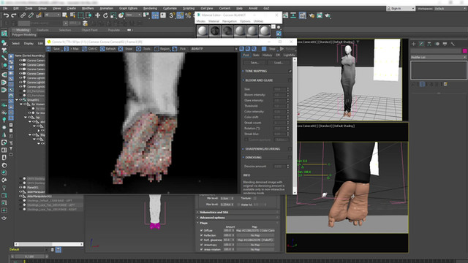The height and width of the screenshot is (263, 468).
Task: Click the Diffuse map slot button
Action: [x=255, y=231]
